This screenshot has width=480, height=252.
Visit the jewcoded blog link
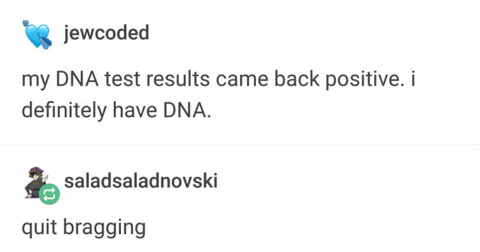(106, 33)
